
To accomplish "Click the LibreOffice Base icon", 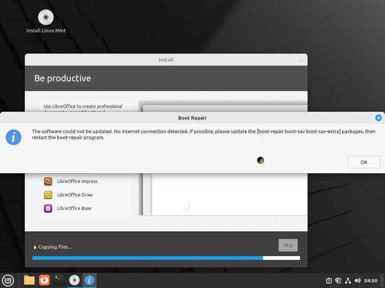I will pos(48,208).
